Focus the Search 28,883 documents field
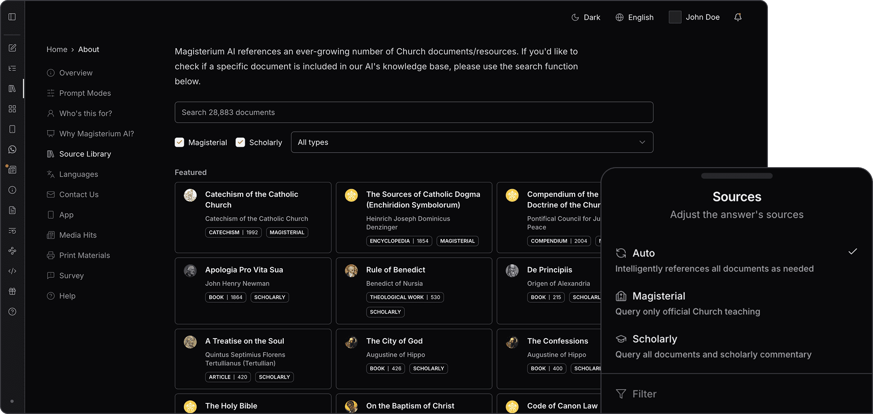 [x=414, y=112]
